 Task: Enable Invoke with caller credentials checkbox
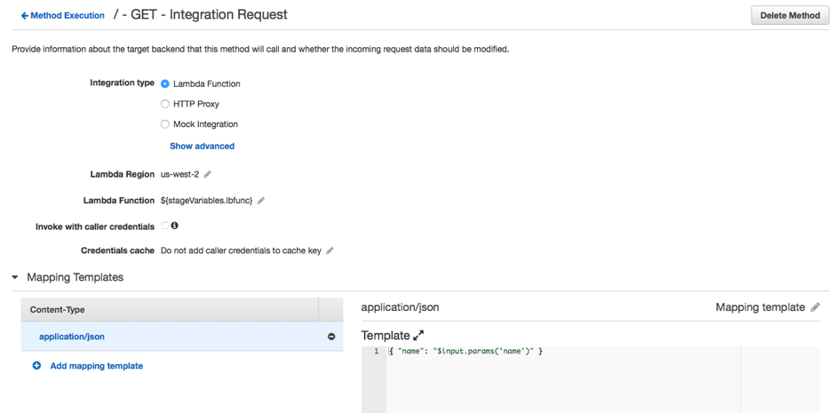pos(165,226)
